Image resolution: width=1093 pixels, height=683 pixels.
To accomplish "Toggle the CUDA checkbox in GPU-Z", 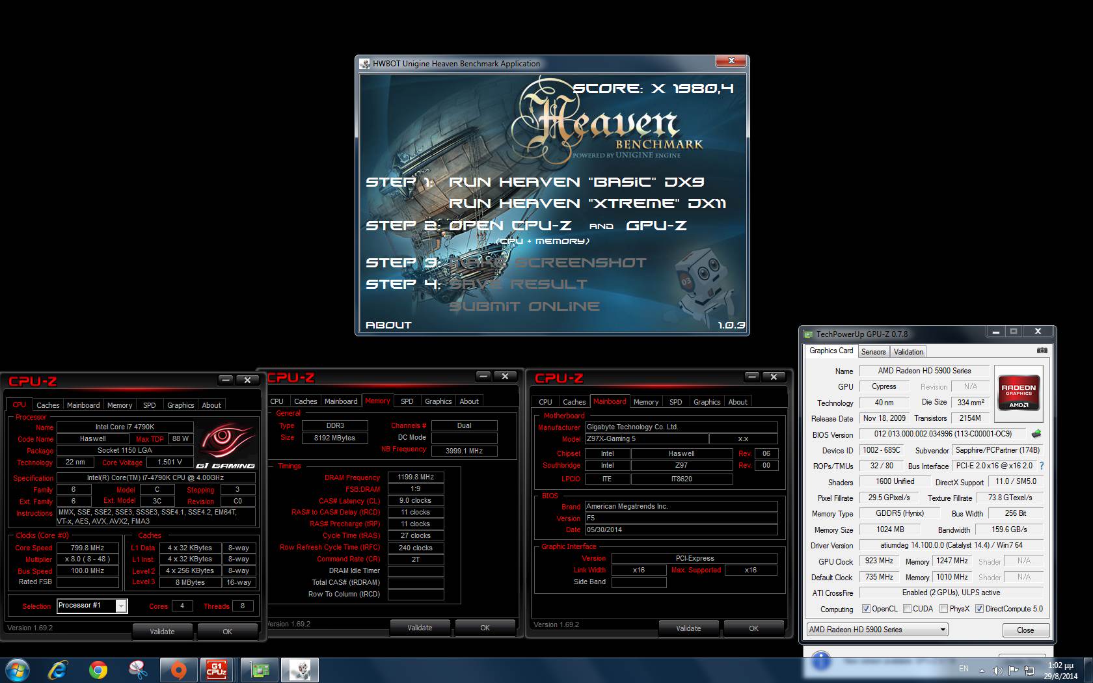I will coord(907,609).
